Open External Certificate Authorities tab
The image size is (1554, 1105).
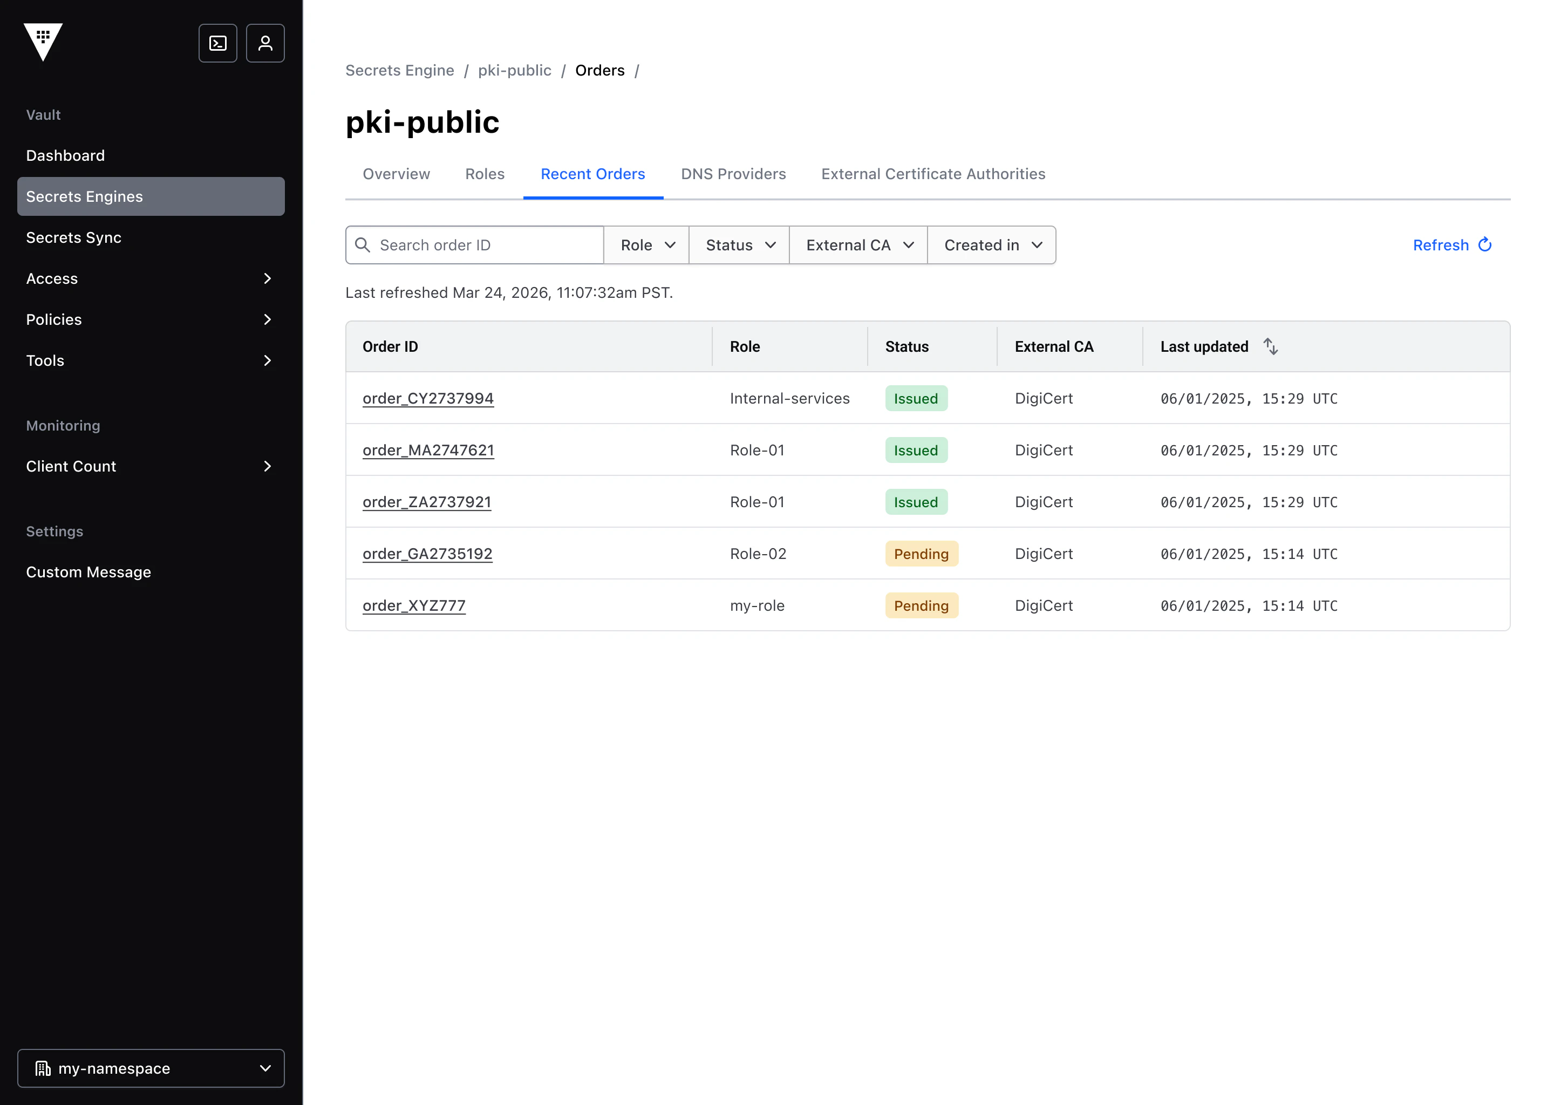[x=933, y=174]
